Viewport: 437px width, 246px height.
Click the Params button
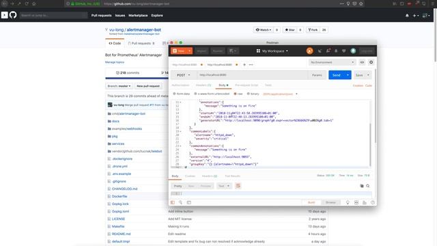tap(317, 75)
